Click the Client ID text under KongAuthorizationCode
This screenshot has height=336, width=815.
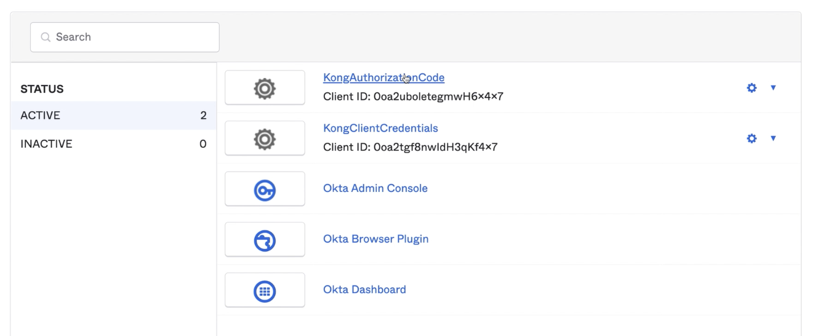tap(413, 97)
